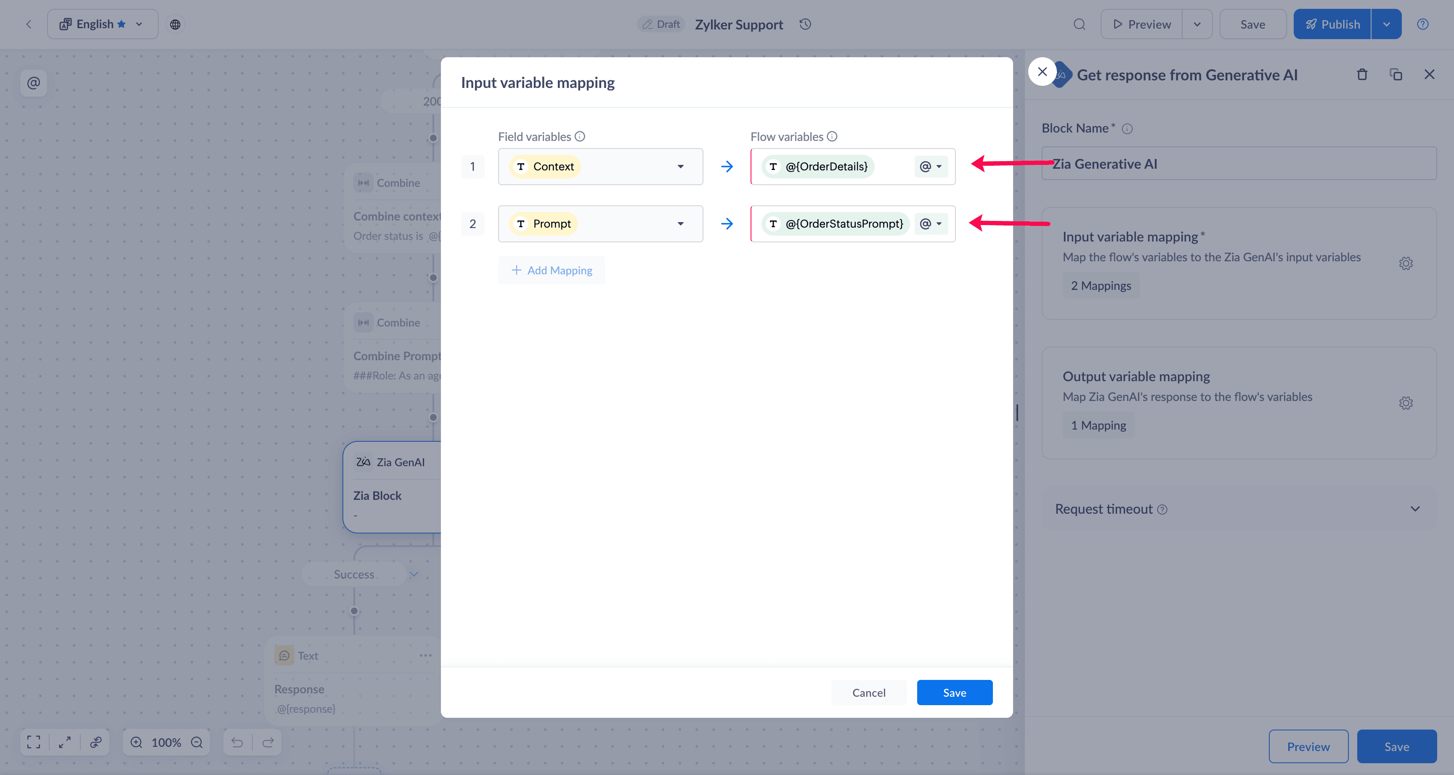Go back using the left chevron
The width and height of the screenshot is (1454, 775).
[x=29, y=24]
